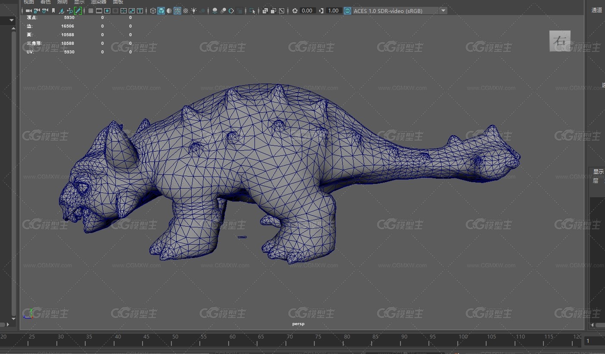Toggle the Wireframe on Shaded icon
The height and width of the screenshot is (354, 605).
click(177, 11)
